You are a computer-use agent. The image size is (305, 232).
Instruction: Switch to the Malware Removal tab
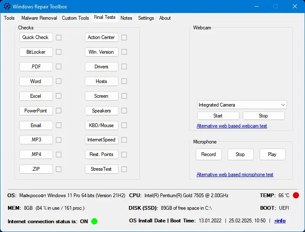[39, 18]
